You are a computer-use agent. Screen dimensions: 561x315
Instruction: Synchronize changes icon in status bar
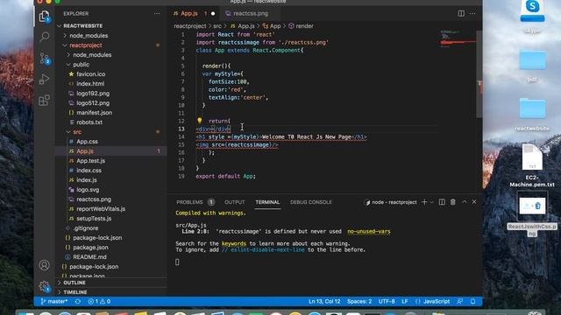point(78,301)
